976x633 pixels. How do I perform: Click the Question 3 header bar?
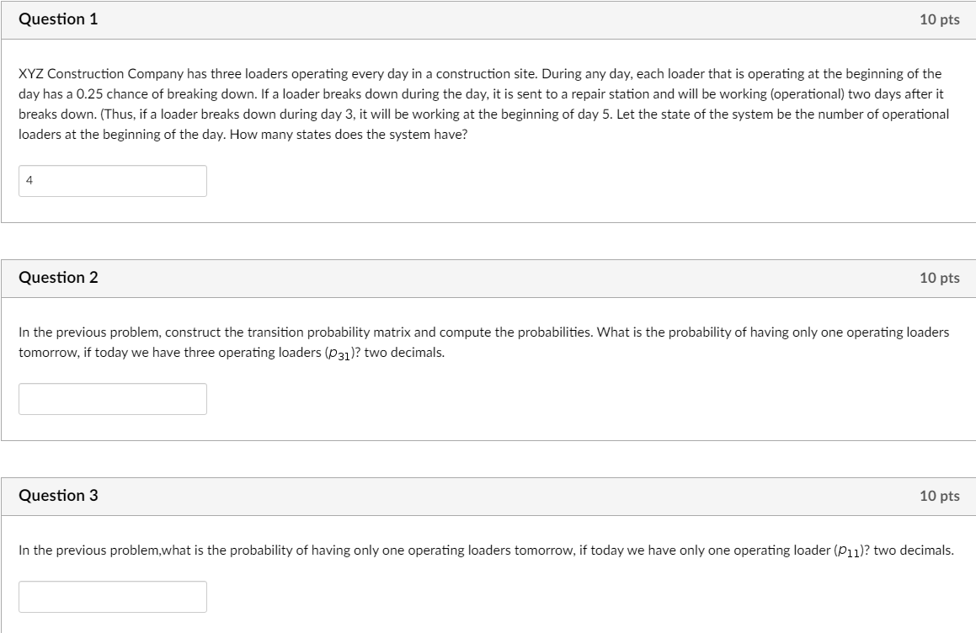click(x=488, y=496)
